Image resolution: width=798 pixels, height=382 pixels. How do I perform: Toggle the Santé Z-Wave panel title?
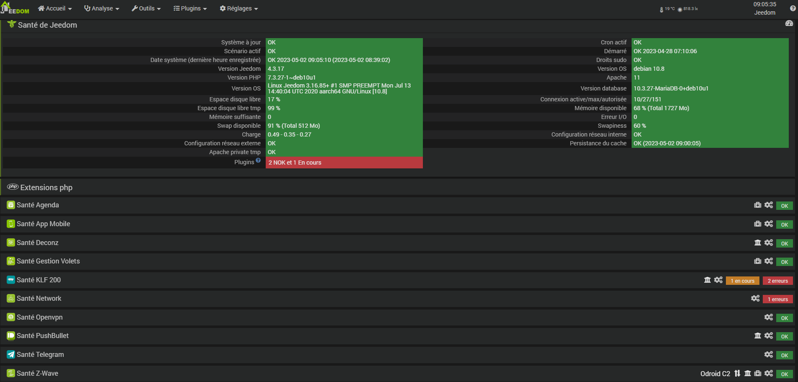click(x=38, y=373)
